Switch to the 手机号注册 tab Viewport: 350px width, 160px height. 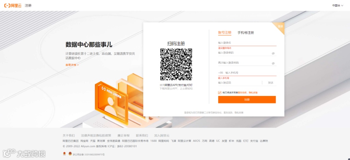pos(246,33)
